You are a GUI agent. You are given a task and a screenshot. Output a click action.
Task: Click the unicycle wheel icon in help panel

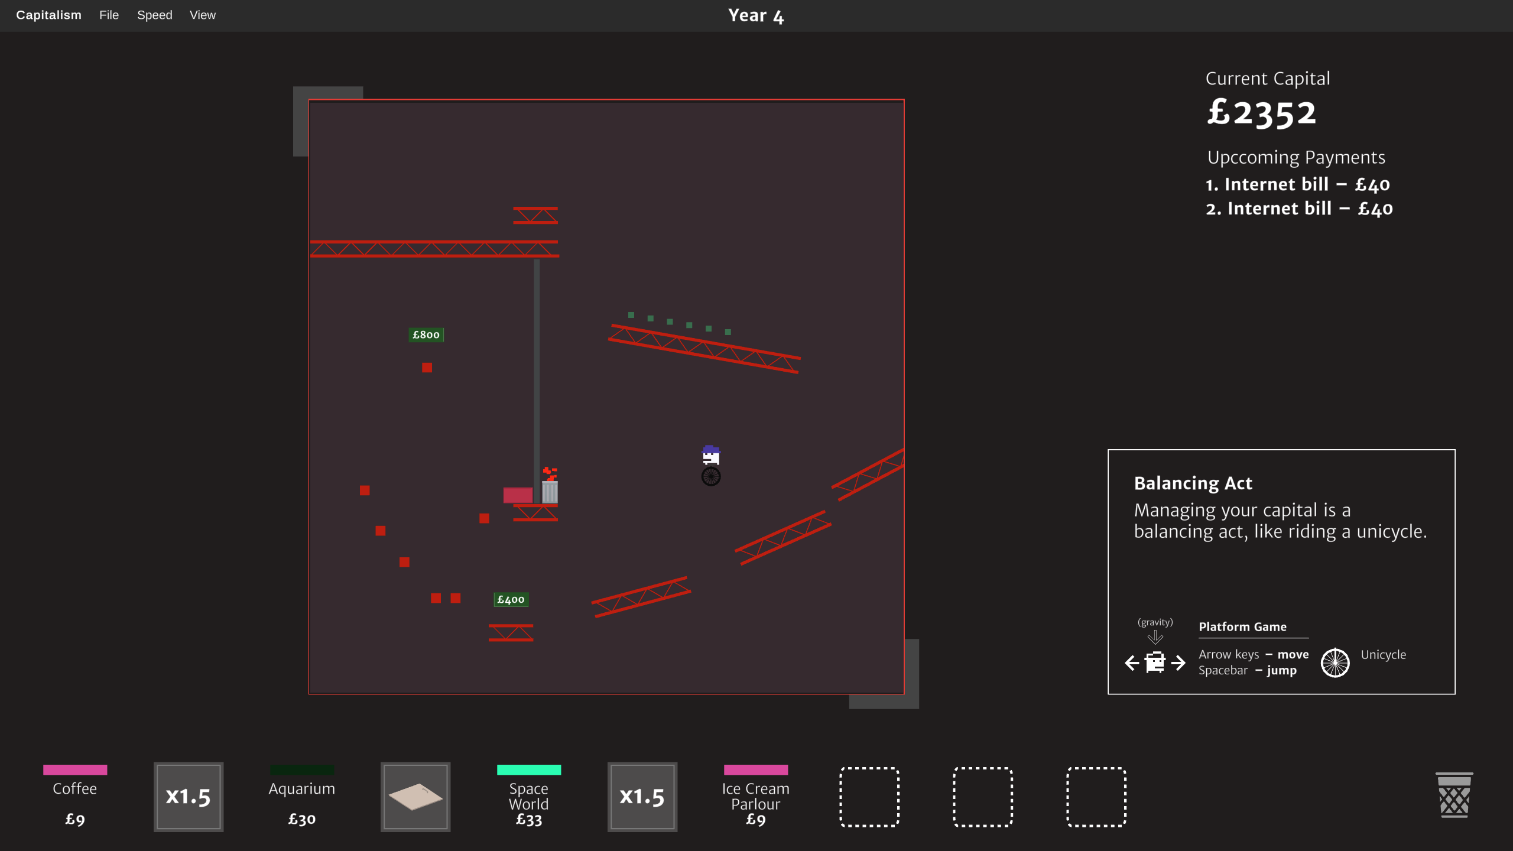[1335, 662]
